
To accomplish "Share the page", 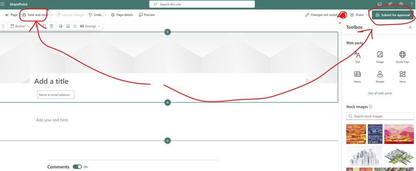I will pos(357,15).
